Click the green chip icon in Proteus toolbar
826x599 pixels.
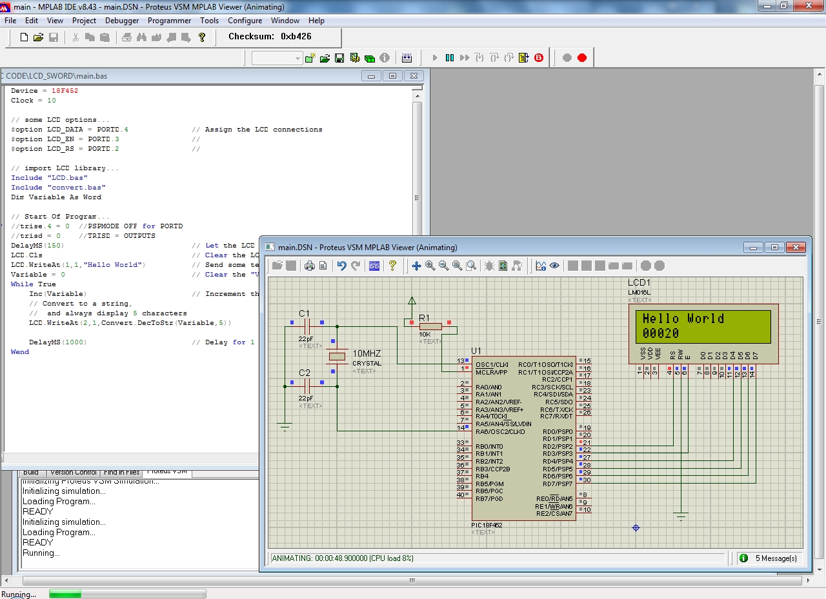(503, 266)
